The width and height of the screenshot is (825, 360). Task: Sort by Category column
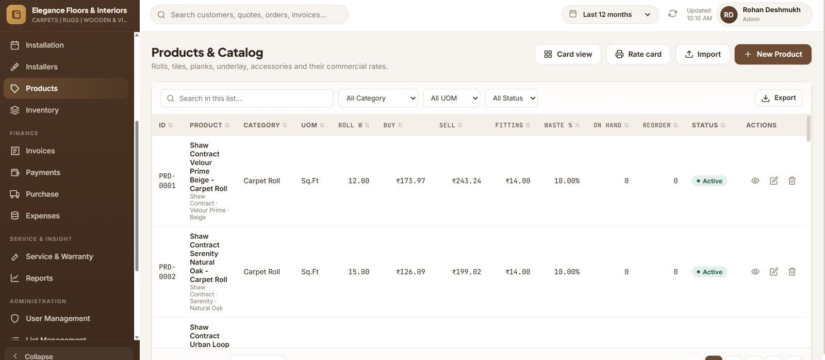(x=265, y=125)
